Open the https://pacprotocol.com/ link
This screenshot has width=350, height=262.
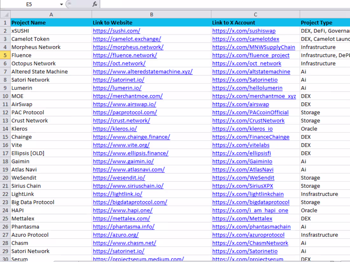click(x=125, y=112)
